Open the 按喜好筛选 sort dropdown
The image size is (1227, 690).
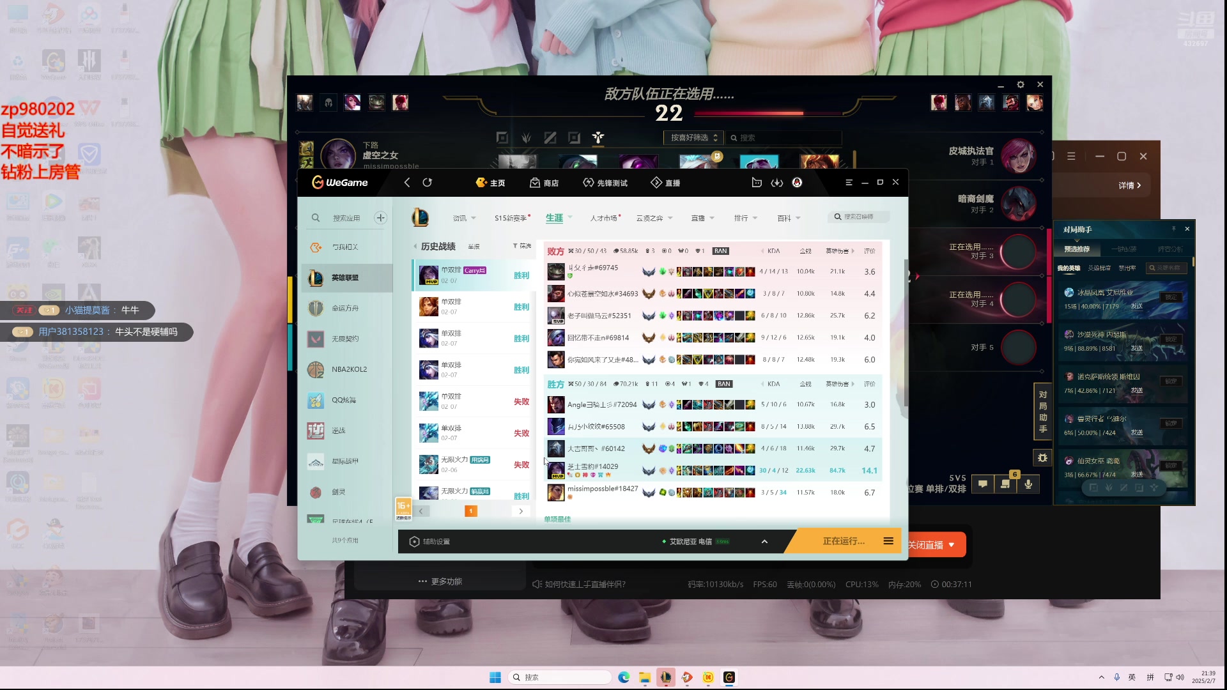point(693,138)
